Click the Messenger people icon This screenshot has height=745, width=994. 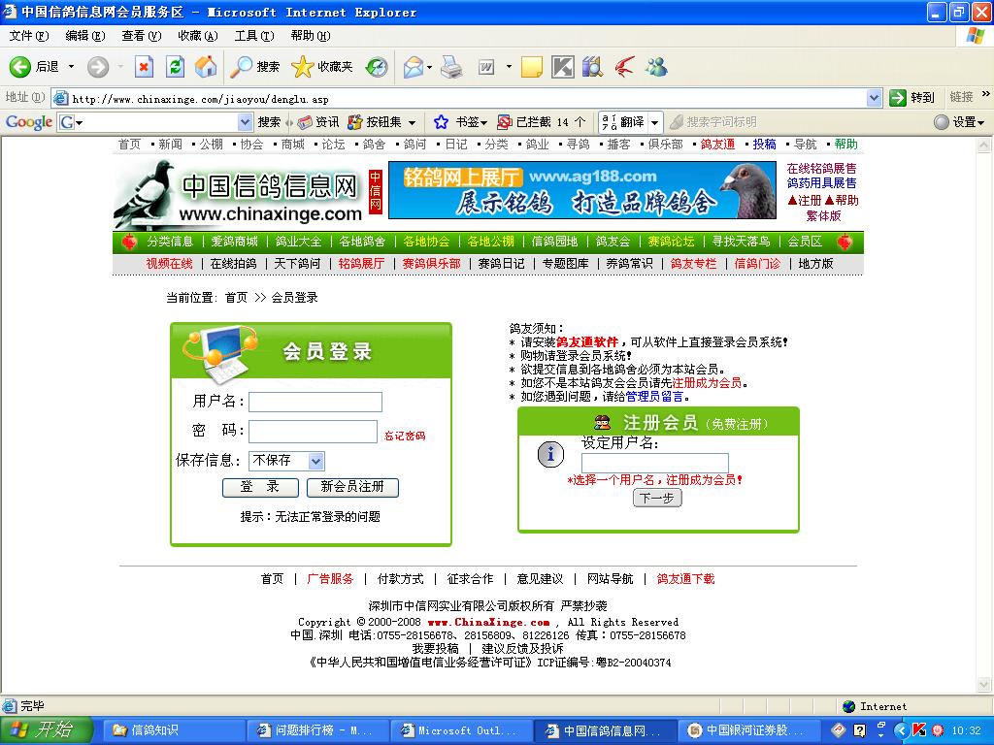656,67
